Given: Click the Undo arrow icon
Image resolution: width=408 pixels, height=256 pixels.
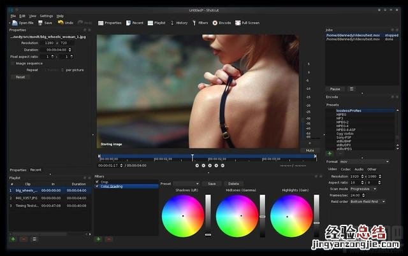Looking at the screenshot, I should click(61, 22).
